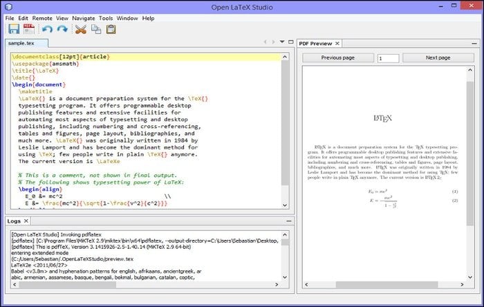Select the sample.tex editor tab
This screenshot has height=307, width=484.
26,43
